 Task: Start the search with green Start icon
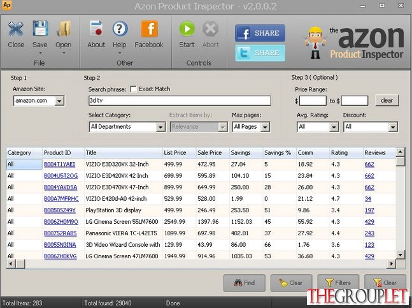coord(187,29)
